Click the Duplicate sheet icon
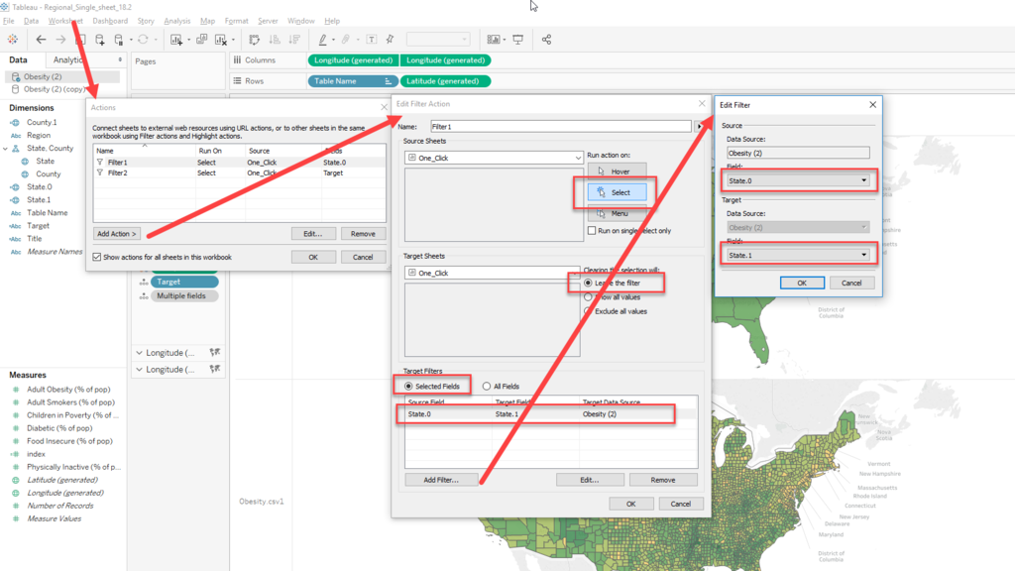Viewport: 1015px width, 571px height. pos(202,40)
